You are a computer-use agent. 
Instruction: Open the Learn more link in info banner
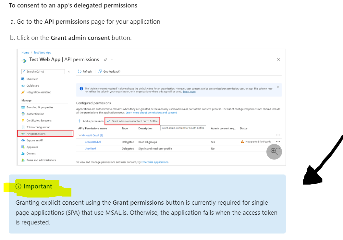[x=189, y=91]
